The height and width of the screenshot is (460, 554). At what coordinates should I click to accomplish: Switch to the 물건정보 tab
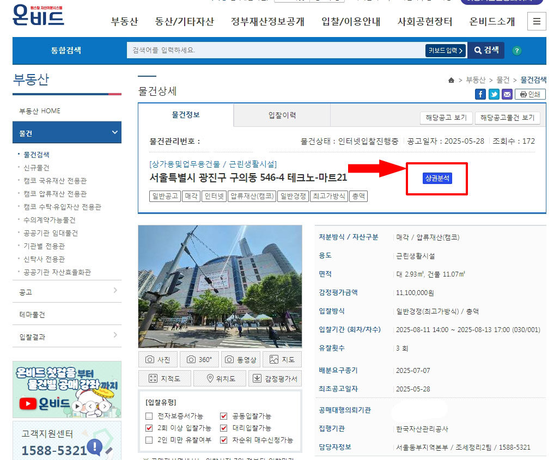pyautogui.click(x=186, y=115)
